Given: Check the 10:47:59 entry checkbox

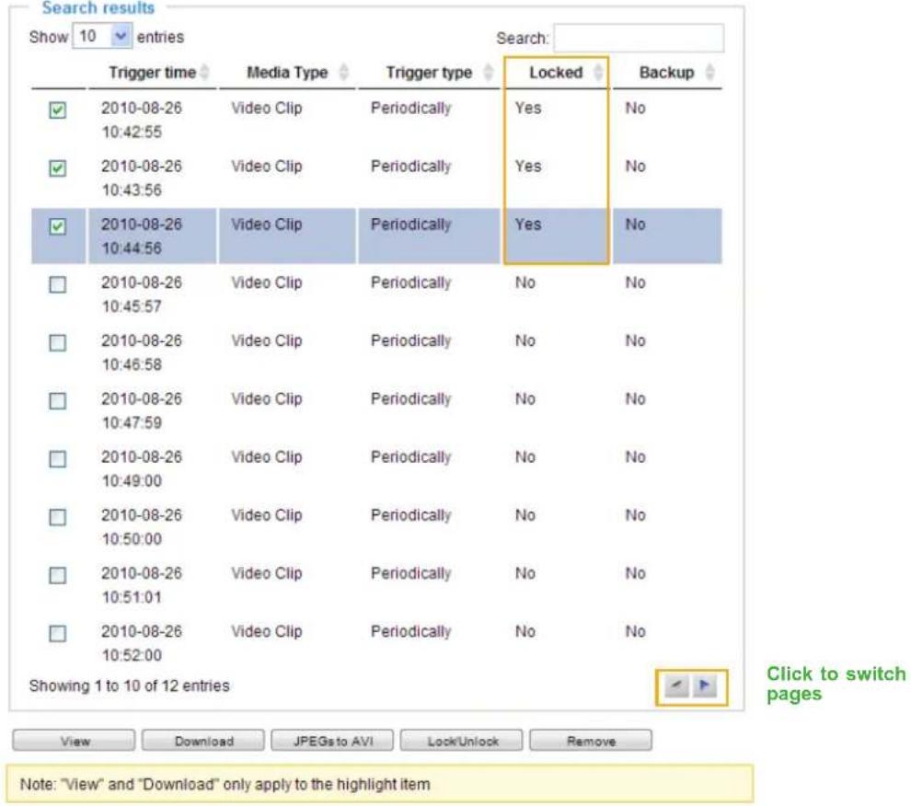Looking at the screenshot, I should [58, 400].
